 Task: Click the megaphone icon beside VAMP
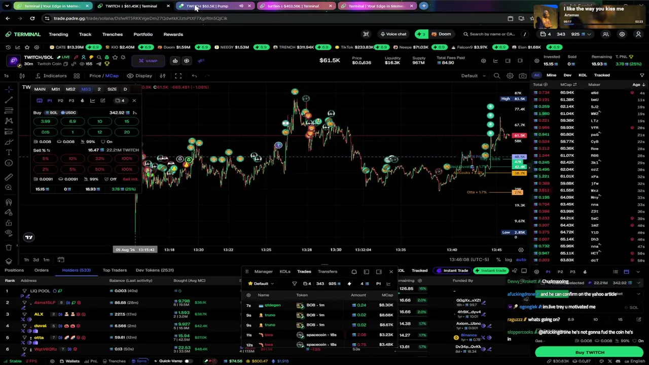201,61
